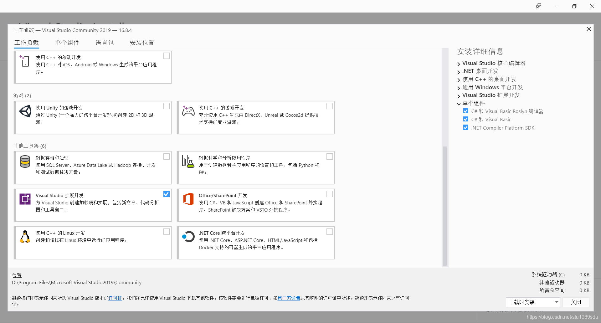Uncheck C# 和 Visual Basic Roslyn 编译器
The image size is (601, 323).
[466, 111]
